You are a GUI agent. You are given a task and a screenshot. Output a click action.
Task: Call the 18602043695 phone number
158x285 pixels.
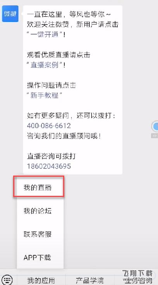point(49,166)
